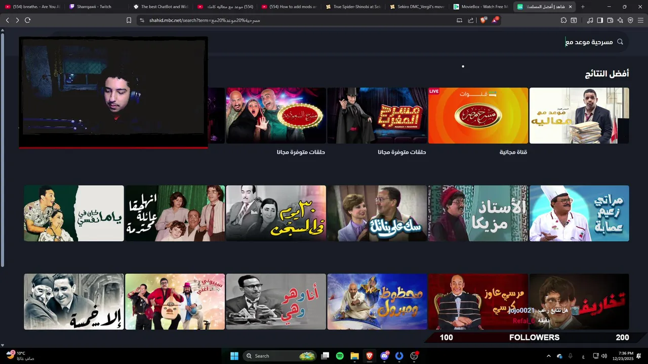Open the Brave Shields lion icon
648x364 pixels.
(x=483, y=20)
